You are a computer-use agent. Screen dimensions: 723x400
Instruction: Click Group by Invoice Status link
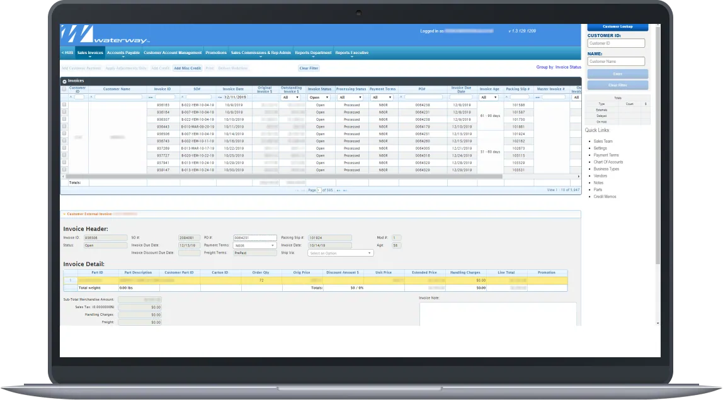(x=559, y=67)
